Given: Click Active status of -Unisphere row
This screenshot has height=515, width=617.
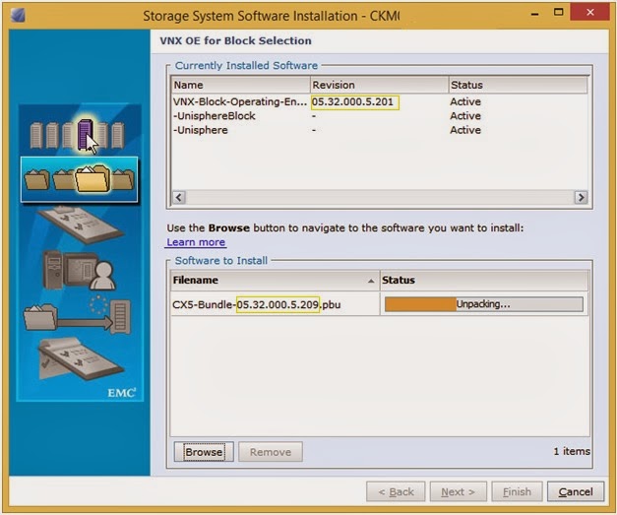Looking at the screenshot, I should point(465,130).
